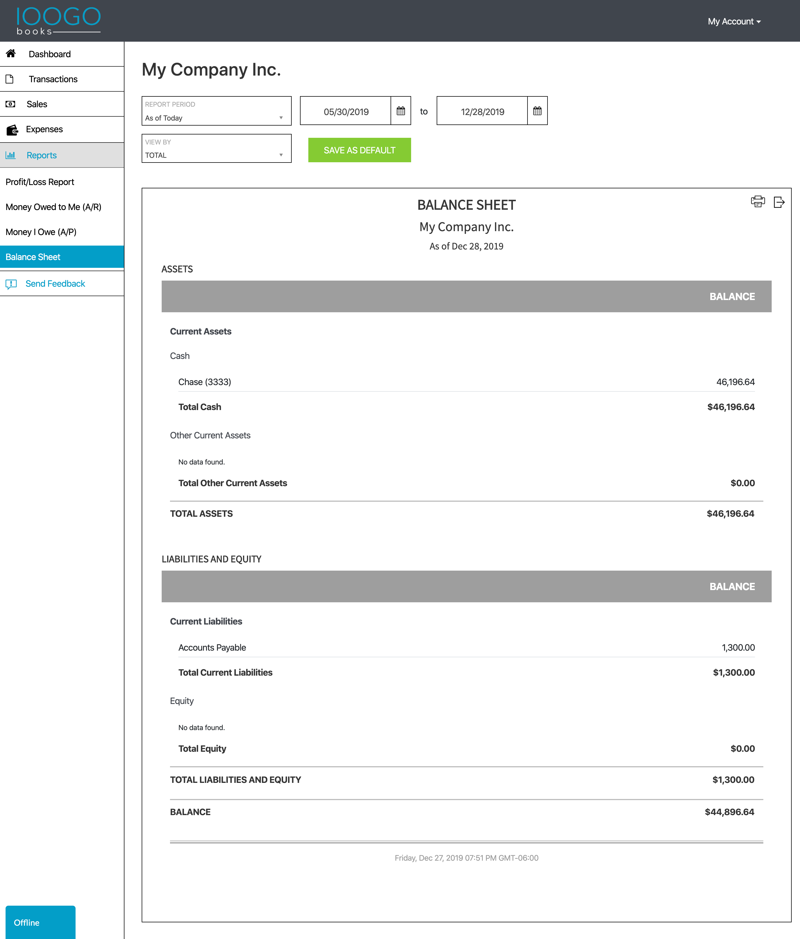Click the Total Current Liabilities label

point(225,673)
